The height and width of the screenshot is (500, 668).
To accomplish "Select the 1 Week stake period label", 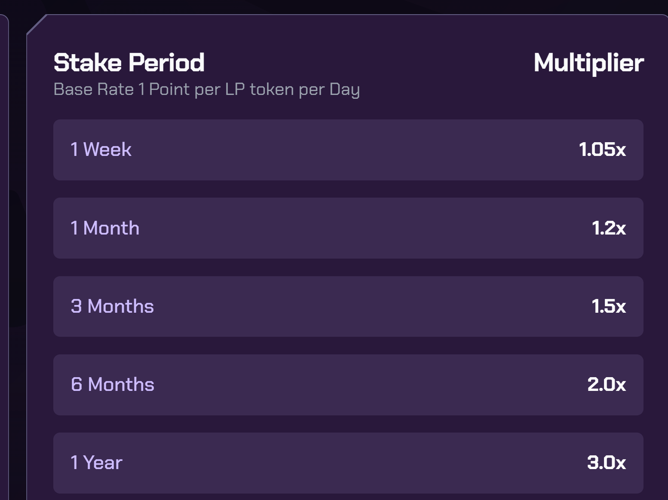I will [x=101, y=149].
